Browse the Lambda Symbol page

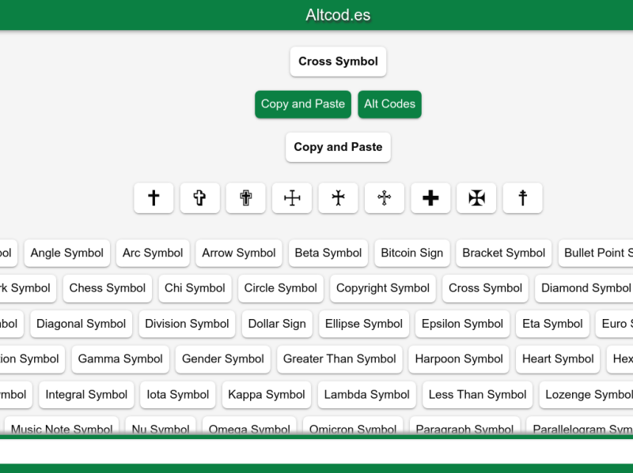click(366, 394)
